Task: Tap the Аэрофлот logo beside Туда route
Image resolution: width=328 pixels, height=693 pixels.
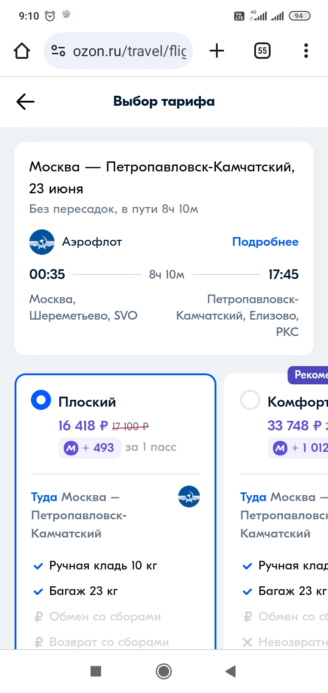Action: pyautogui.click(x=189, y=496)
